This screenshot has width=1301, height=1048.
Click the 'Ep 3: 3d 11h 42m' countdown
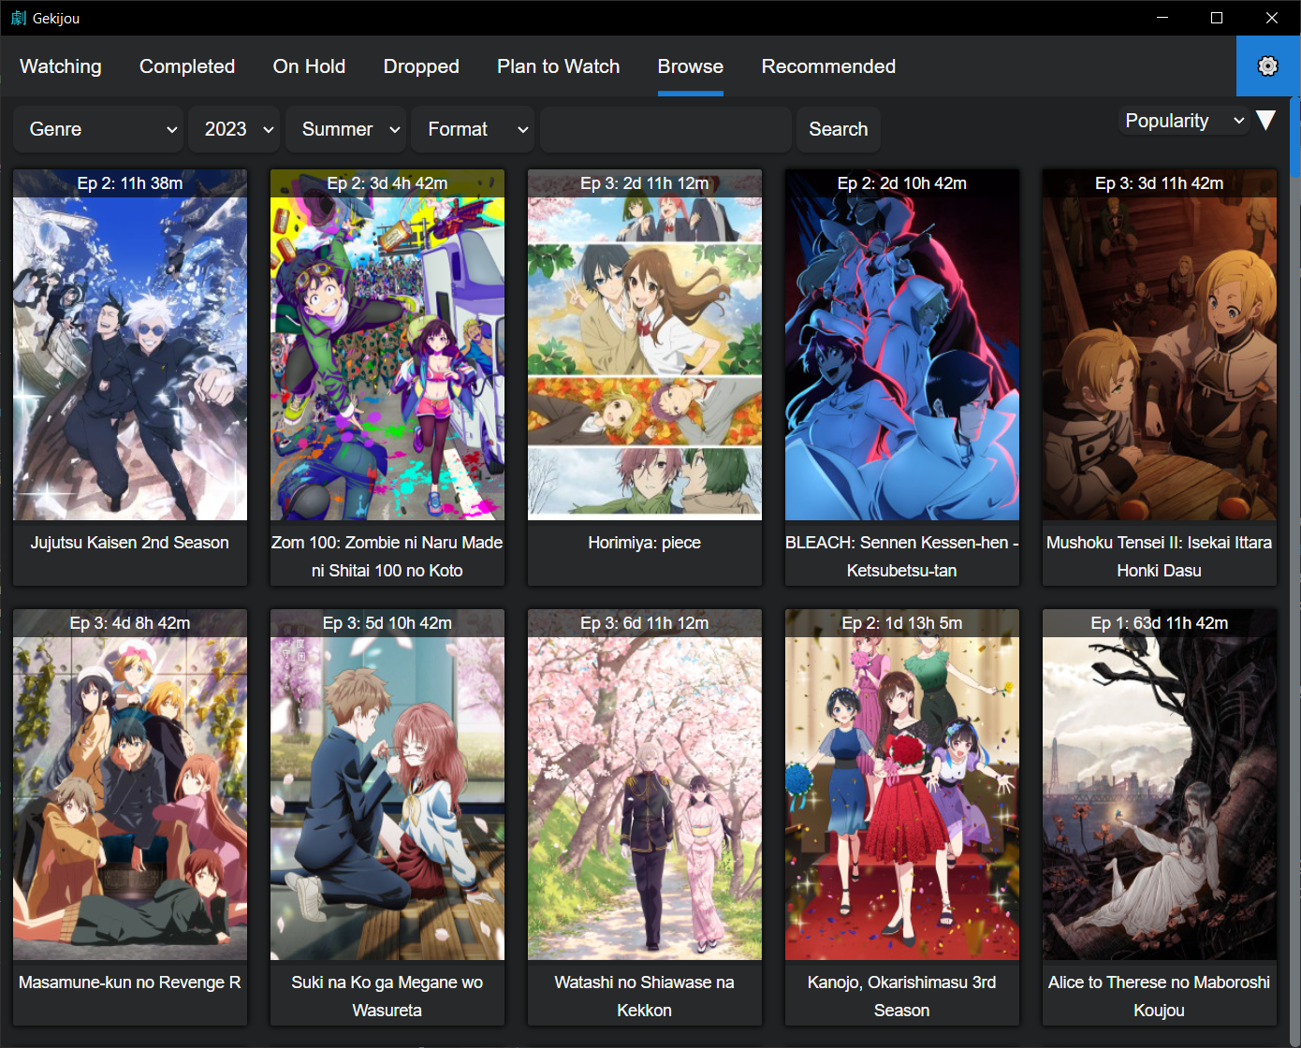click(1160, 183)
